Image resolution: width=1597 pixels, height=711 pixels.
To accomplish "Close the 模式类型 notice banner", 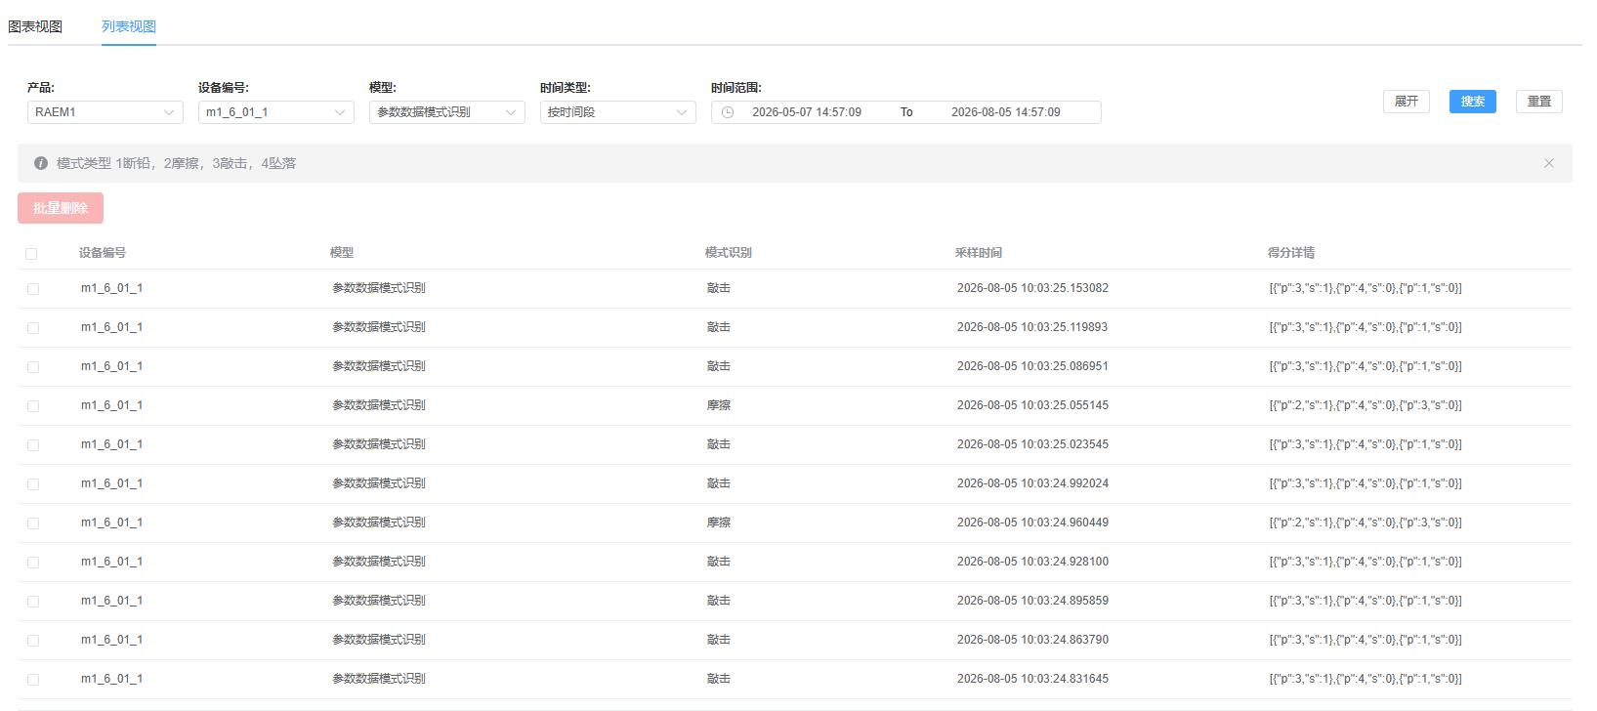I will click(x=1549, y=163).
